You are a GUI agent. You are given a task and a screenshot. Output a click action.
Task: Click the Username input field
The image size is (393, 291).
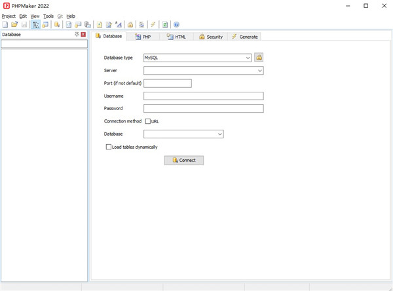pos(203,96)
